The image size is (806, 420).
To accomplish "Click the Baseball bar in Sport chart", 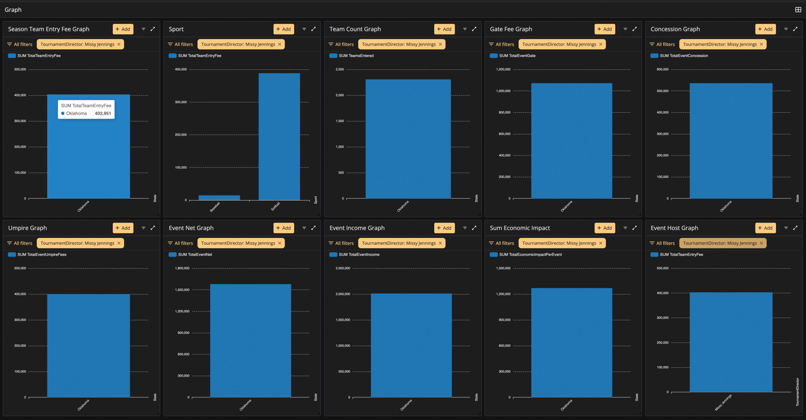I will (x=219, y=198).
